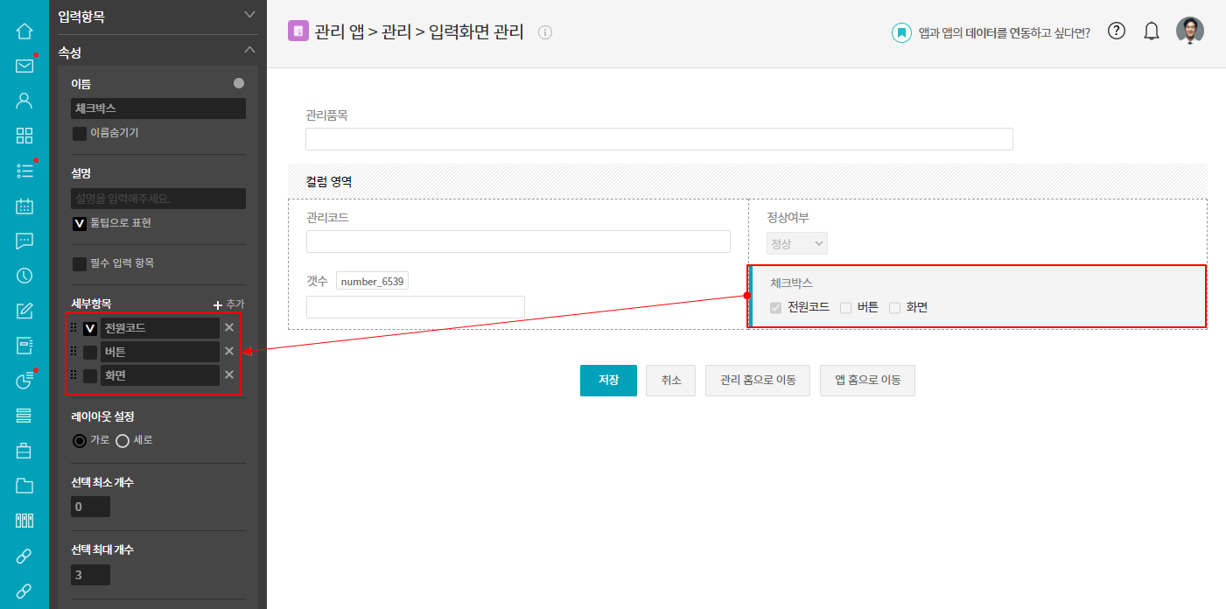
Task: Open the calendar icon in sidebar
Action: point(25,206)
